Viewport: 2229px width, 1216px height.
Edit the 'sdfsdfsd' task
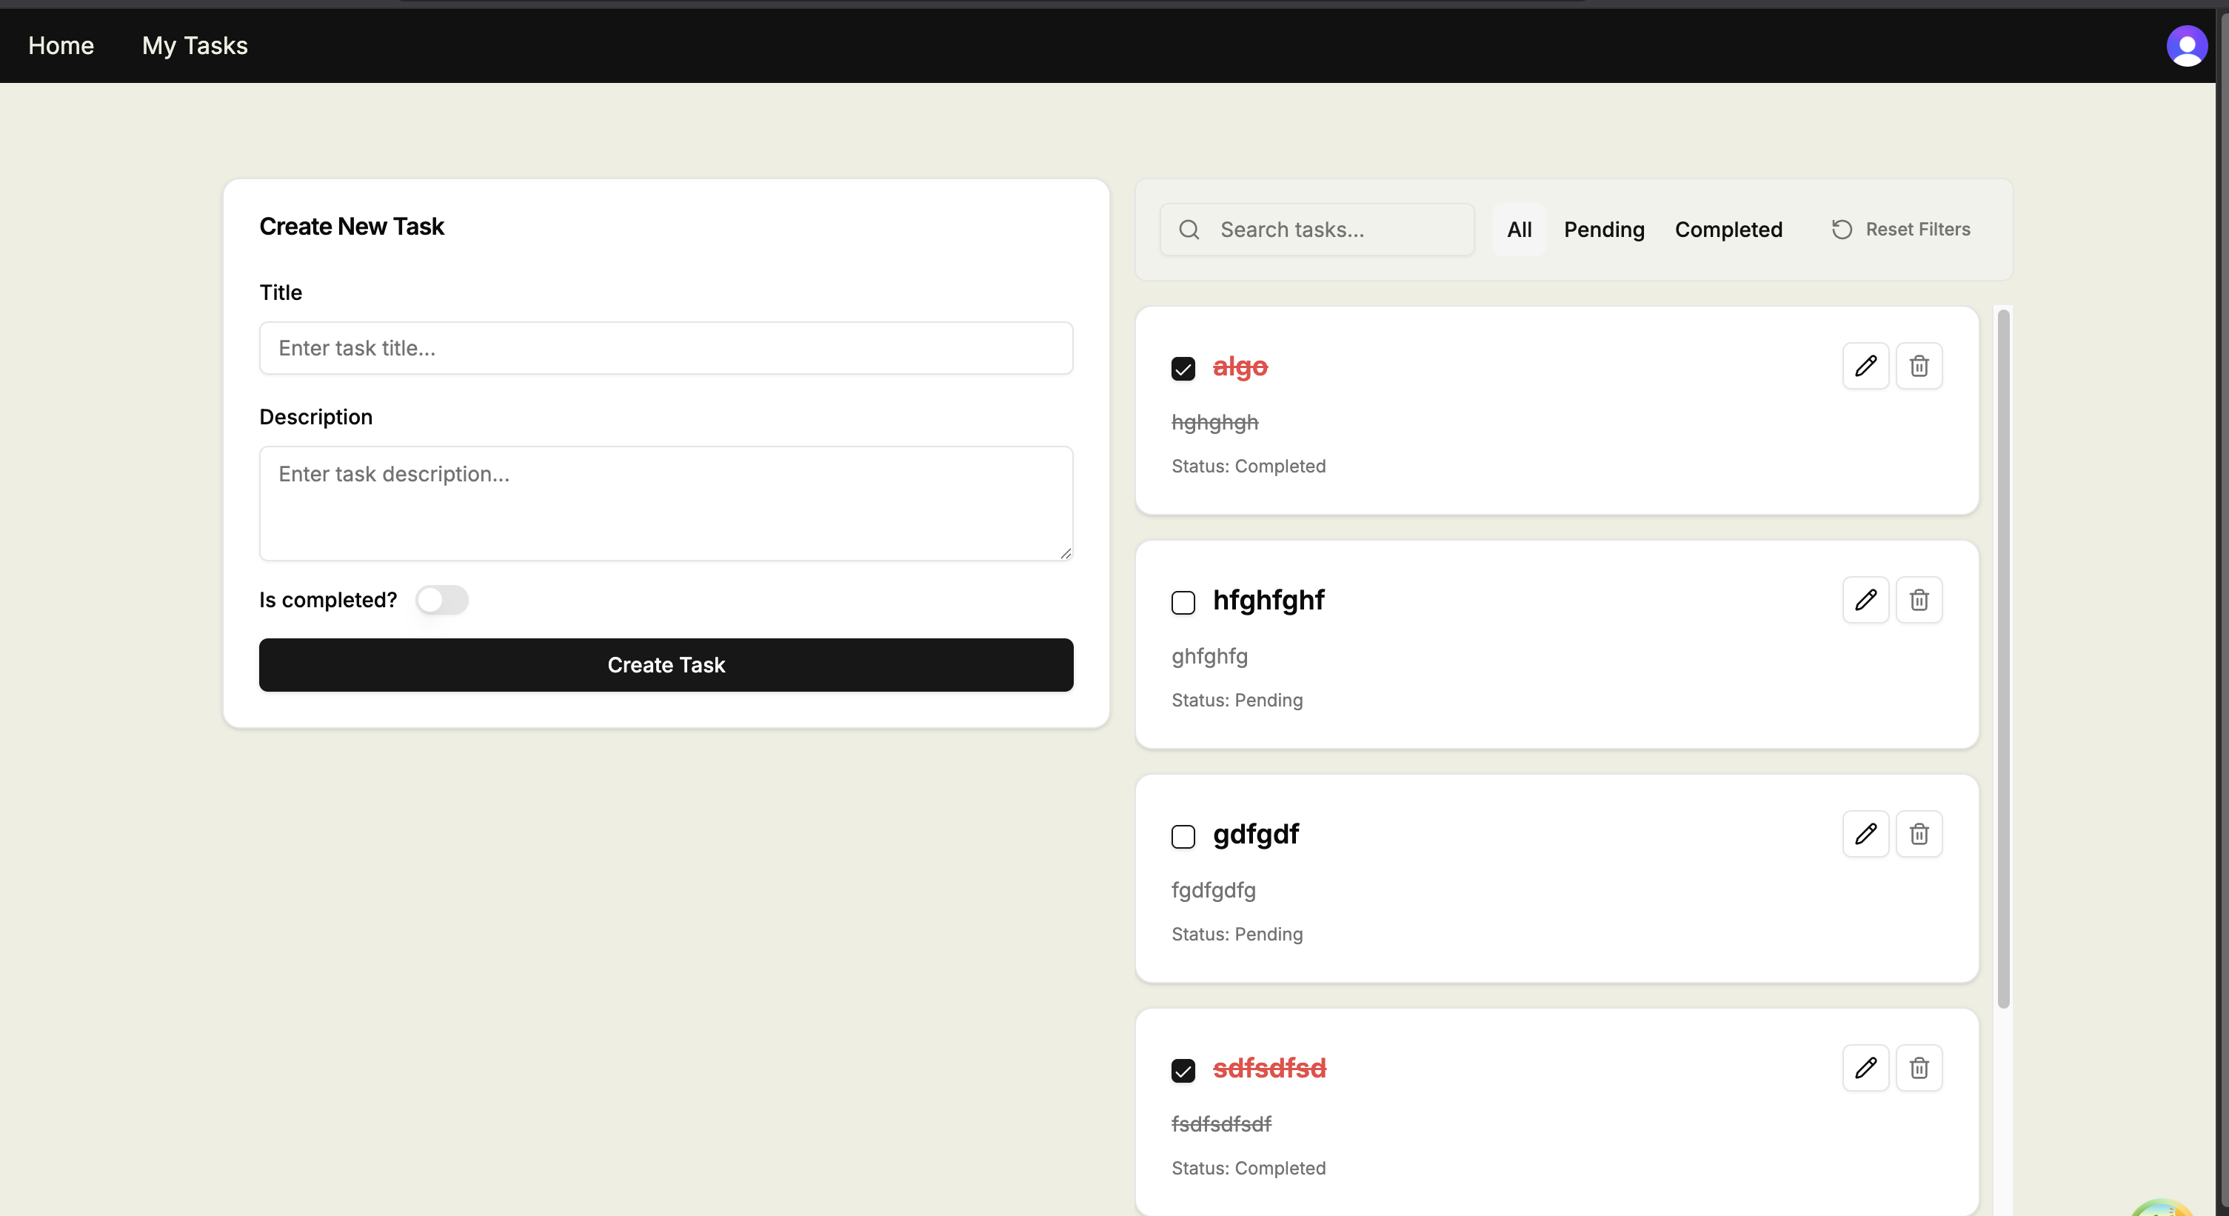(x=1865, y=1068)
